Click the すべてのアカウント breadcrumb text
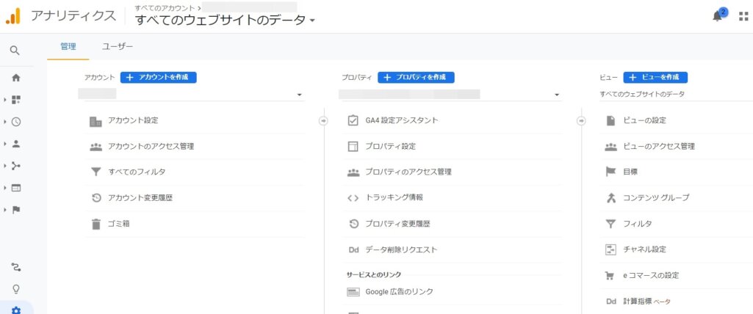Image resolution: width=753 pixels, height=314 pixels. tap(165, 7)
